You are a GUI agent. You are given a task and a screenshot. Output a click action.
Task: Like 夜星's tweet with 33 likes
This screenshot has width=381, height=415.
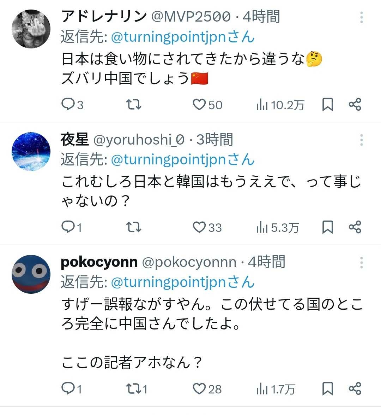[199, 227]
